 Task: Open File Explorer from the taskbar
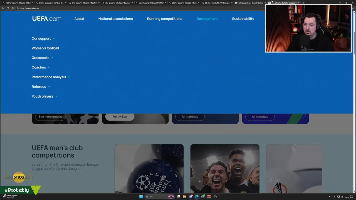(184, 197)
